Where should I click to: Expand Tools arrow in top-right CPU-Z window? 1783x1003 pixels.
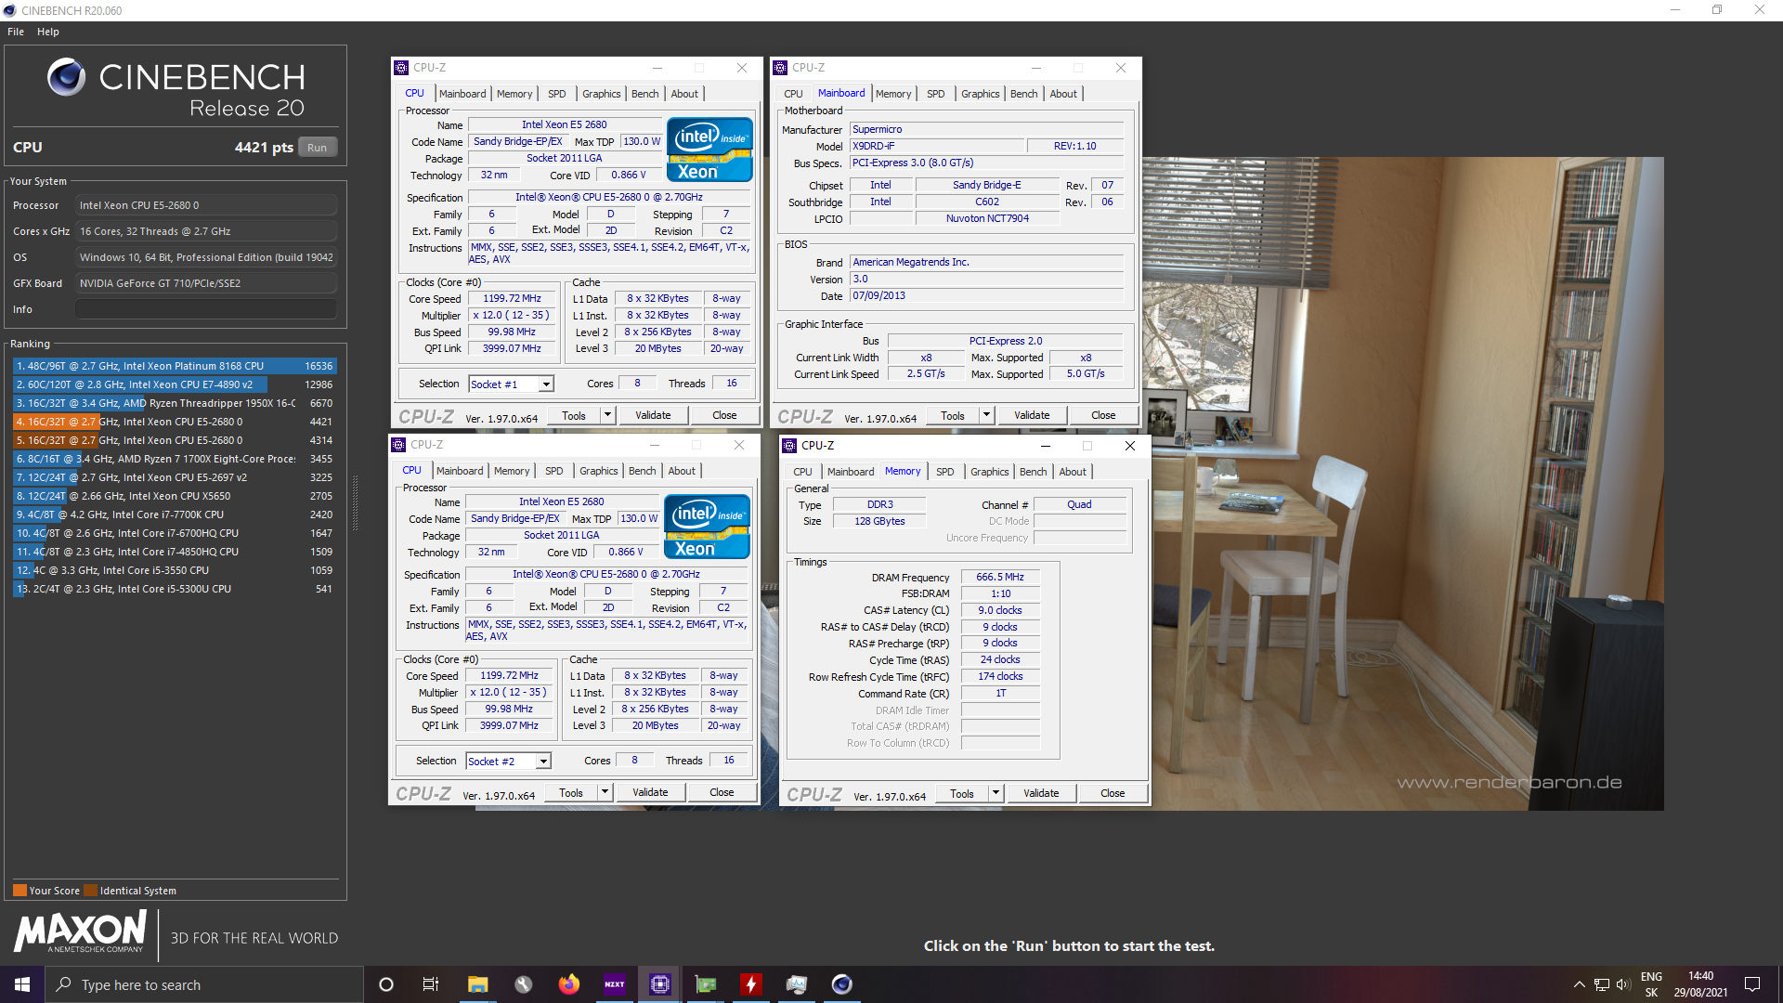point(986,415)
